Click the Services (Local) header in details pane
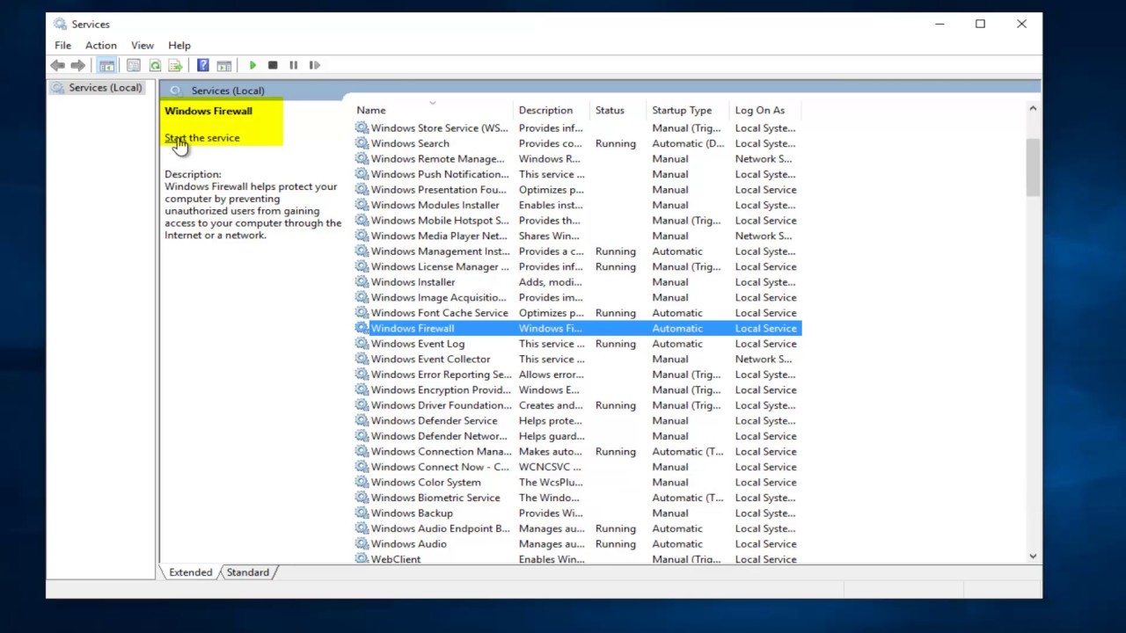Image resolution: width=1126 pixels, height=633 pixels. [227, 91]
